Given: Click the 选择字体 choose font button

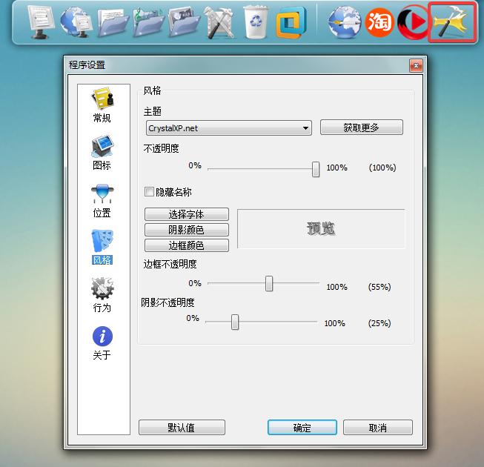Looking at the screenshot, I should [x=187, y=214].
